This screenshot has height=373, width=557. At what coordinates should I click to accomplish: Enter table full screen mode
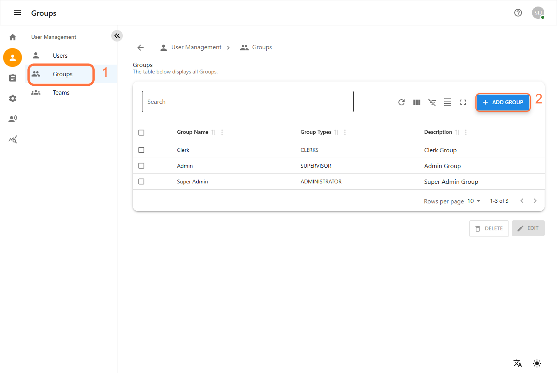click(x=463, y=102)
